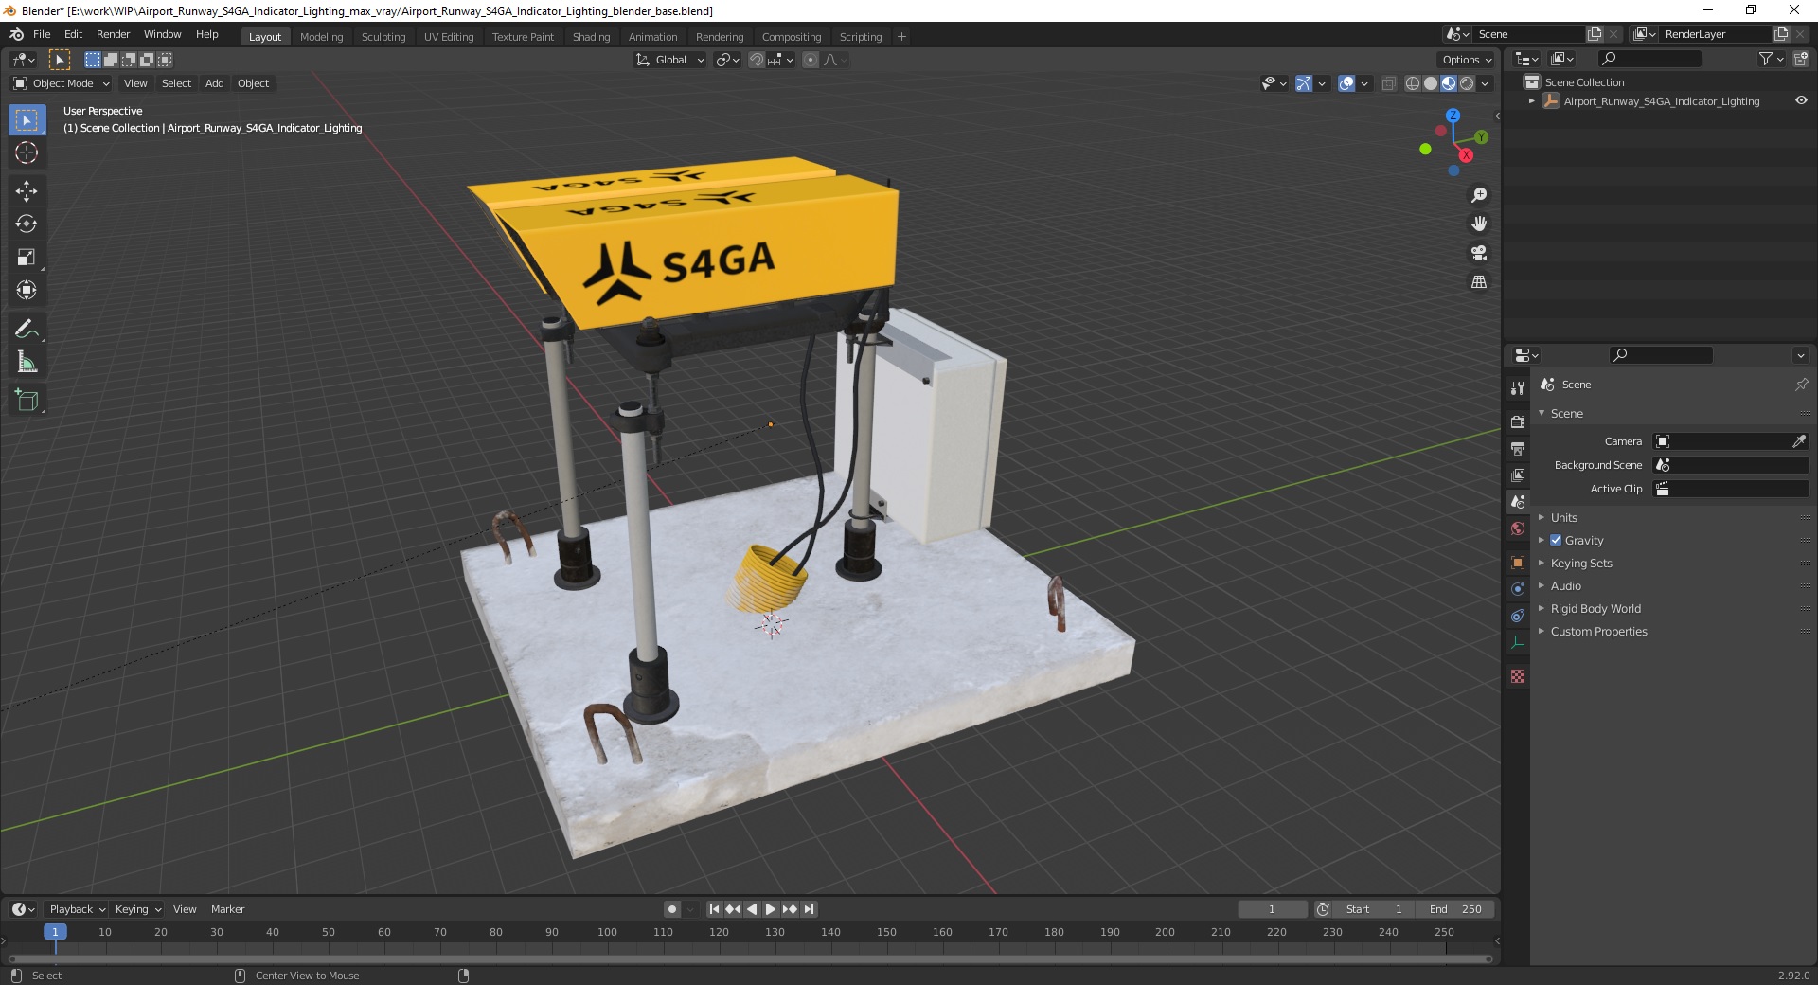Open the Global transform orientation dropdown
The height and width of the screenshot is (985, 1818).
coord(670,60)
